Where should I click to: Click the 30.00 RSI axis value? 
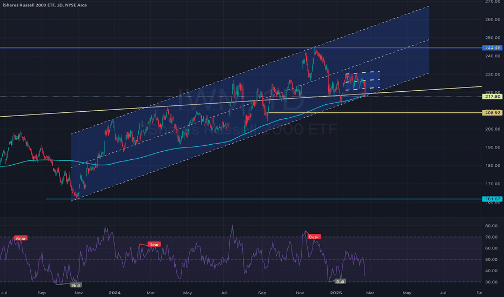491,282
